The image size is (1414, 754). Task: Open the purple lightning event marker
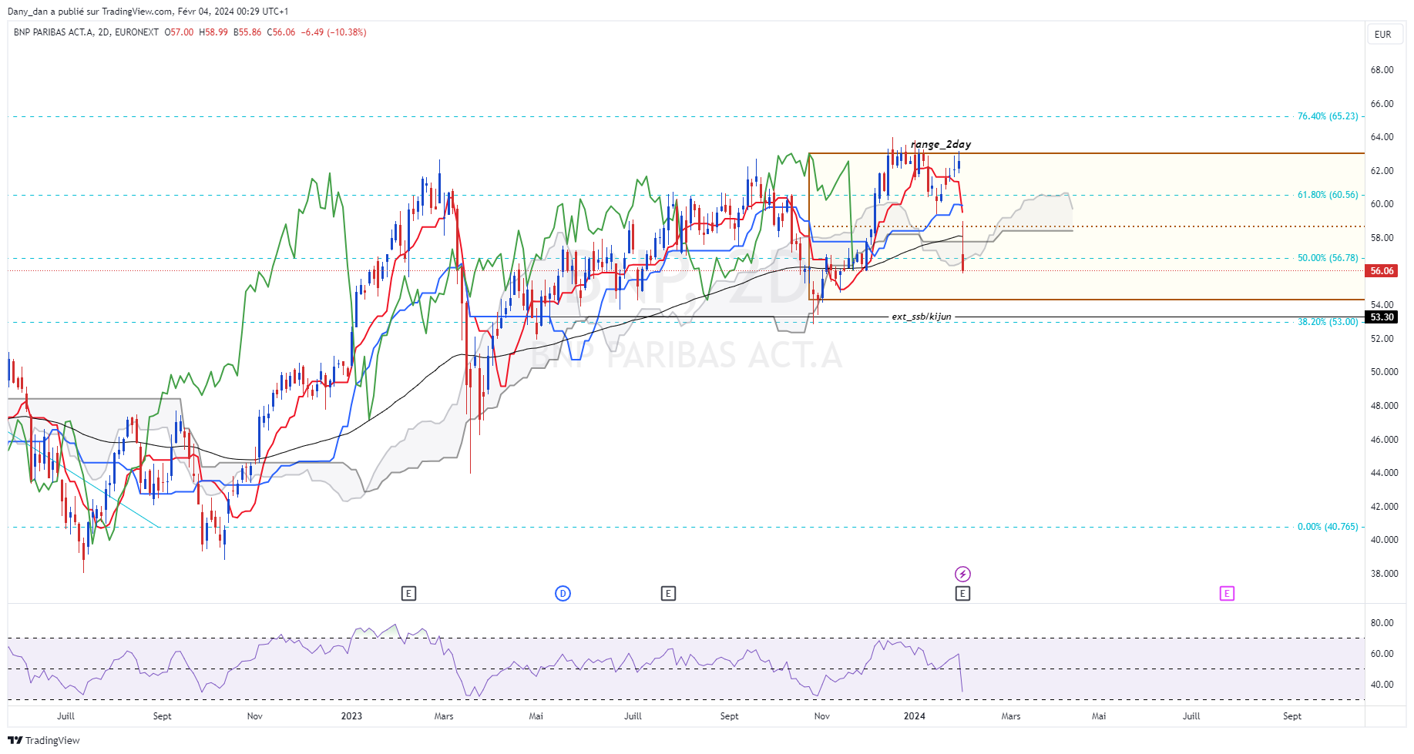click(962, 574)
